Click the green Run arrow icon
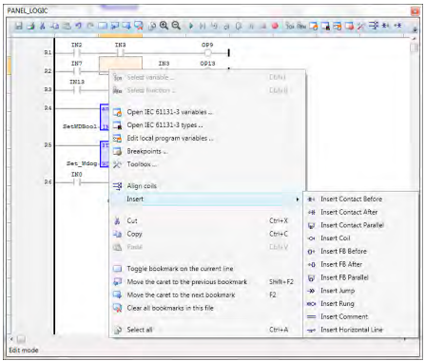 [x=191, y=26]
